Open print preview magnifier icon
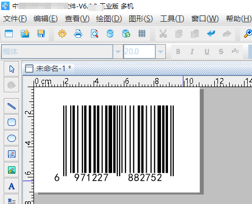Screen dimensions: 252x204 pyautogui.click(x=94, y=33)
